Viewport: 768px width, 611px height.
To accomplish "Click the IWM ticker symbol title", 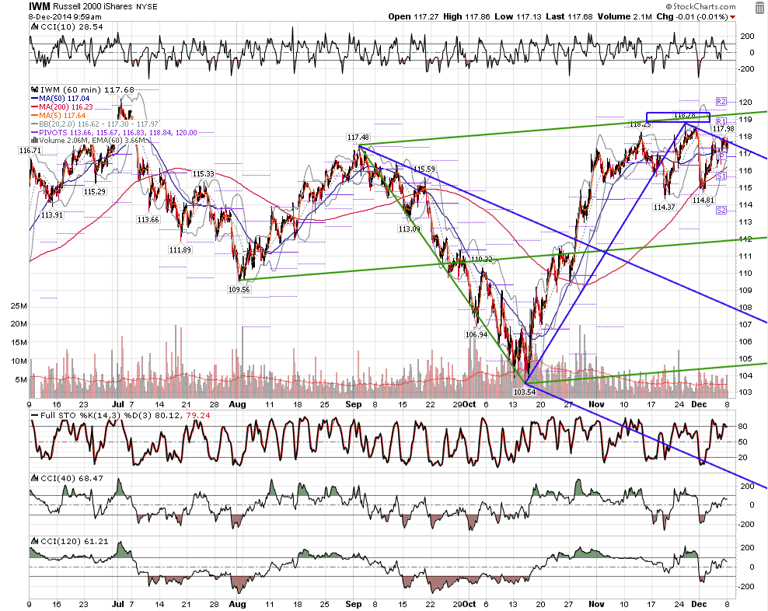I will click(40, 6).
